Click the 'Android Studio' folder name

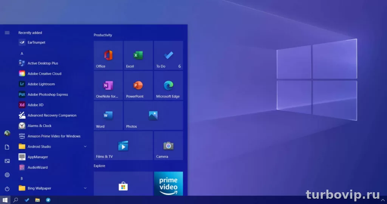(39, 147)
